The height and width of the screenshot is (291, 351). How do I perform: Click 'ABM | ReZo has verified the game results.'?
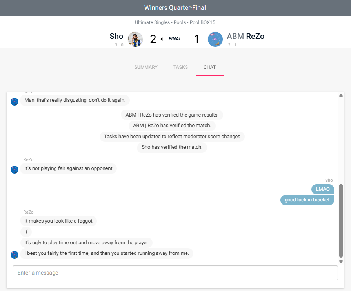[x=172, y=115]
